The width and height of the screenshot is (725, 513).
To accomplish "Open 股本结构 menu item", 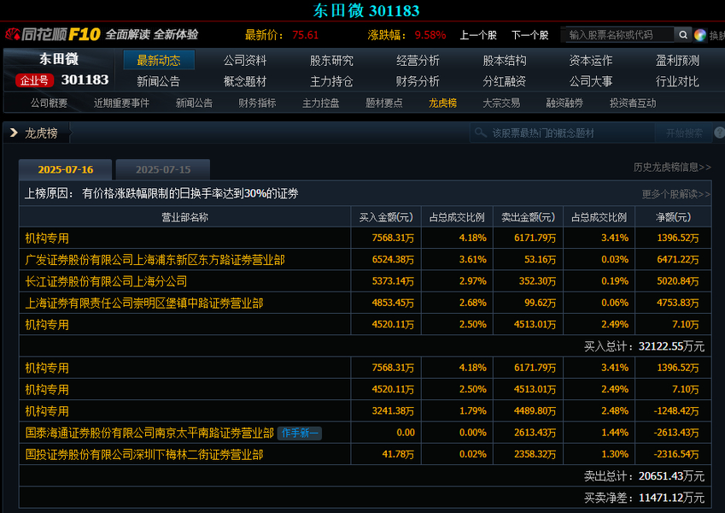I will coord(505,60).
